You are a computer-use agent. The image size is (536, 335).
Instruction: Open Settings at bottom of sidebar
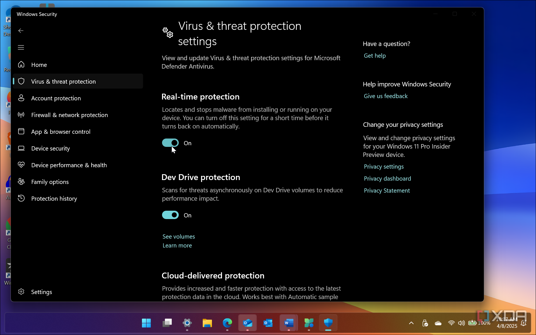pos(78,292)
